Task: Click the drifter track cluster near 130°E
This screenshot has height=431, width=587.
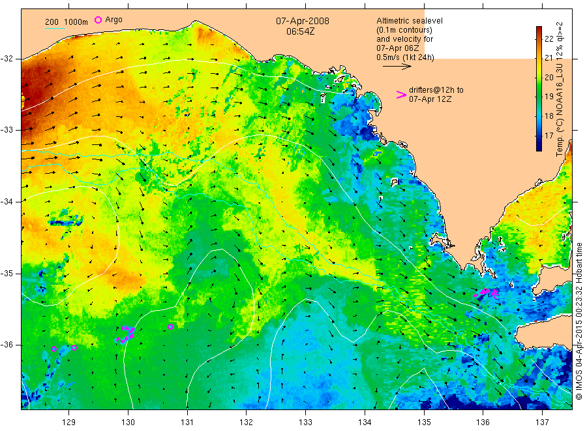Action: click(x=125, y=334)
